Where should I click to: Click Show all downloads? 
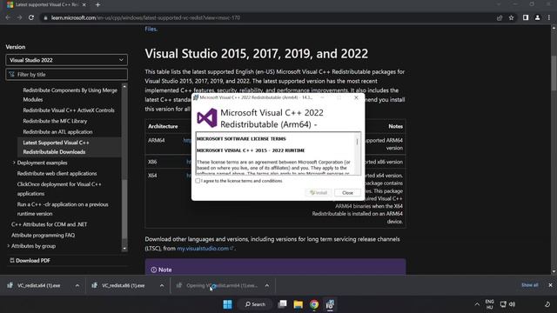tap(530, 285)
